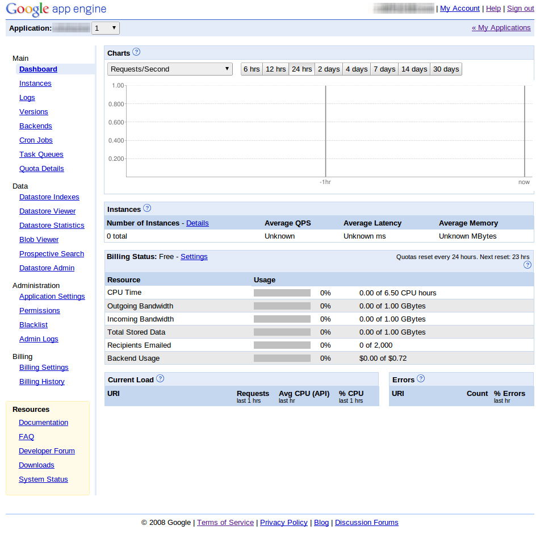Open My Account
The image size is (540, 534).
click(460, 9)
